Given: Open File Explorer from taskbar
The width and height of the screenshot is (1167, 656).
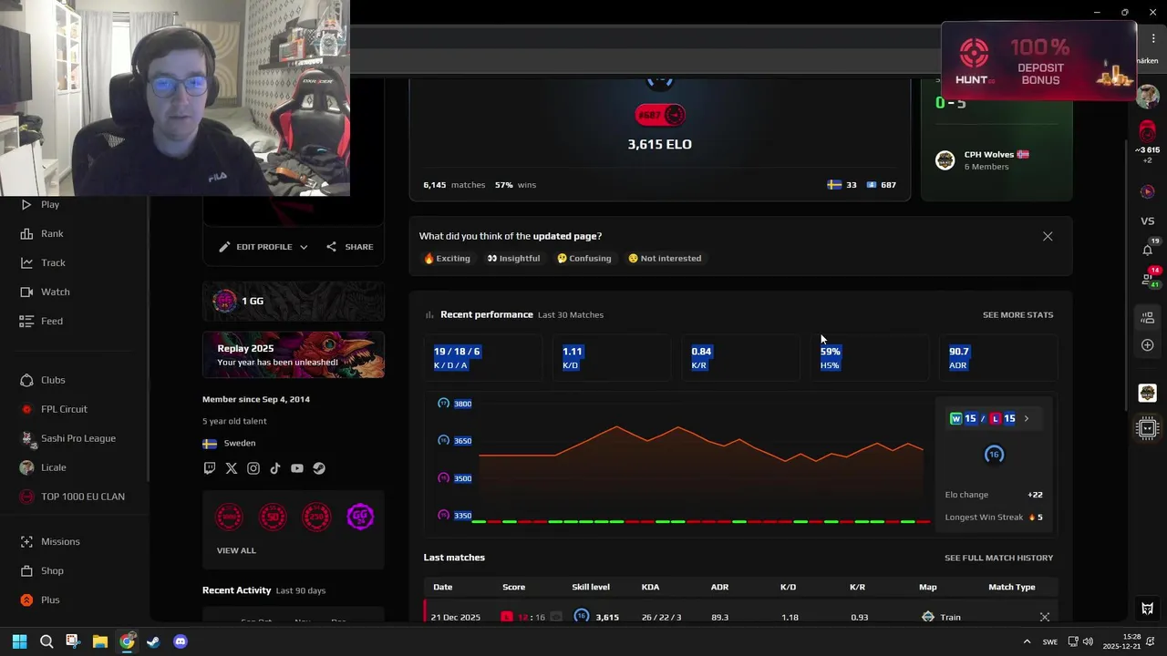Looking at the screenshot, I should point(100,641).
